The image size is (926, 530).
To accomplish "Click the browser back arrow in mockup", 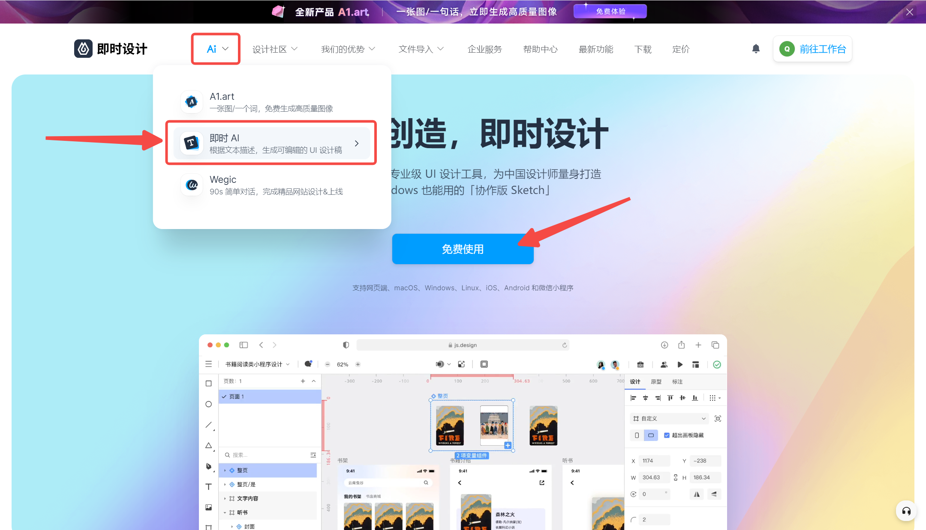I will [x=261, y=345].
